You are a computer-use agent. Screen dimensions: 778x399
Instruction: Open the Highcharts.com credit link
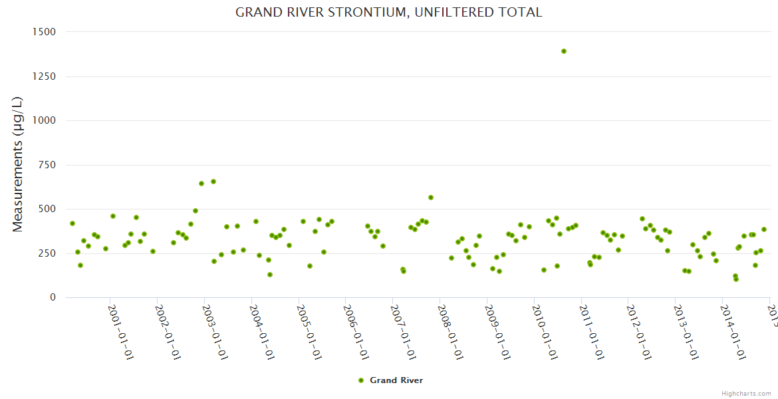[x=746, y=394]
